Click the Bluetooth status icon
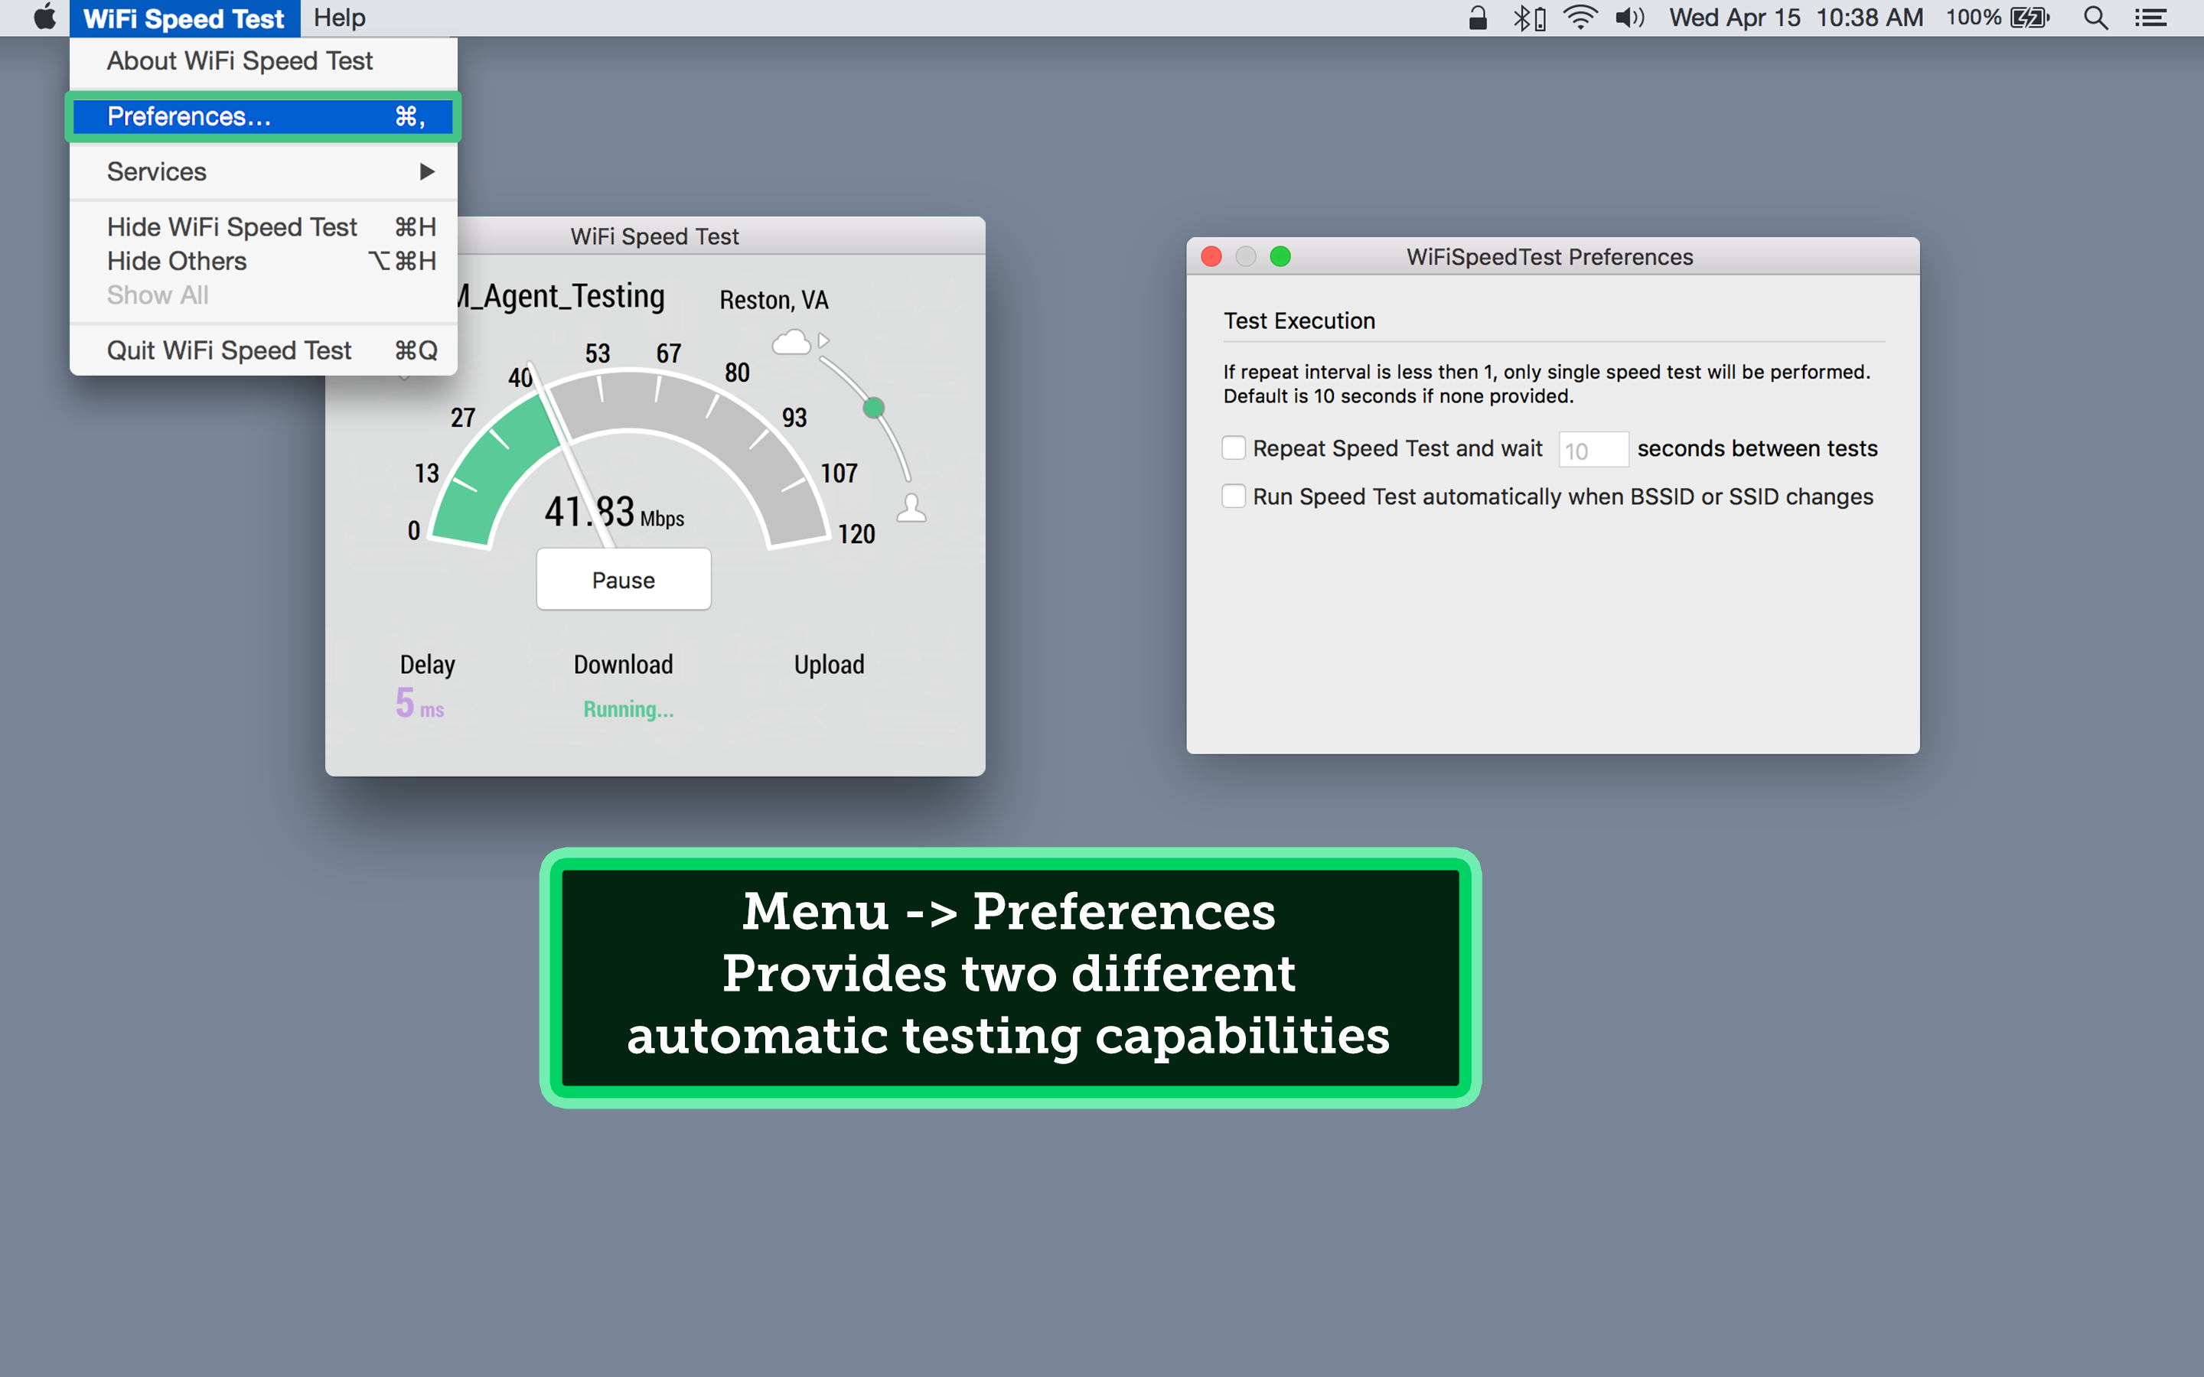The height and width of the screenshot is (1377, 2204). [x=1529, y=18]
